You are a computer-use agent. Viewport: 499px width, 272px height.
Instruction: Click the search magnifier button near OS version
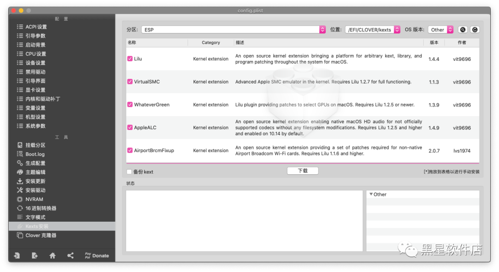point(462,30)
